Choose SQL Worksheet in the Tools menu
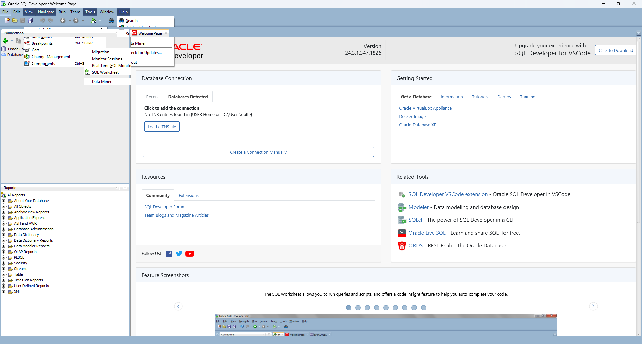 [105, 72]
